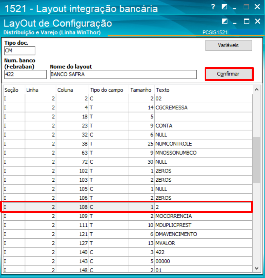265x278 pixels.
Task: Select the CGCREMESSA row text
Action: pos(172,108)
